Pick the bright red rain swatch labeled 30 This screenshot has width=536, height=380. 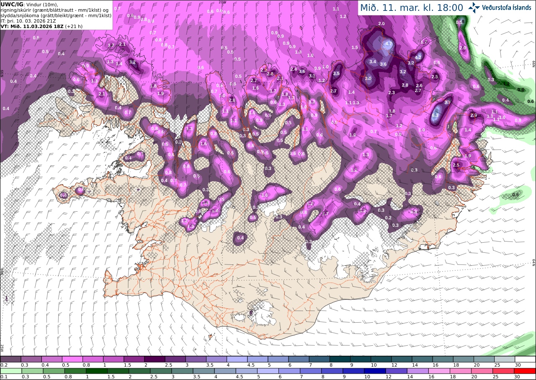(525, 371)
